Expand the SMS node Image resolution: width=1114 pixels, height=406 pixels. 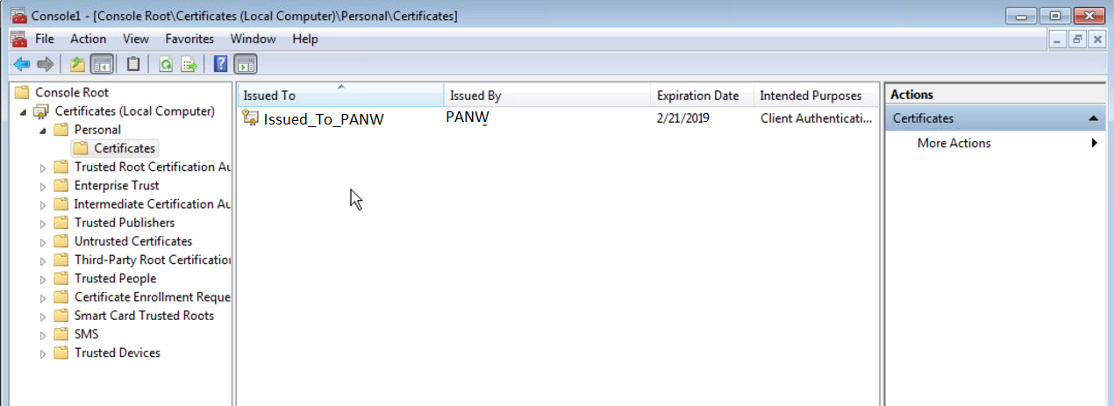click(43, 334)
